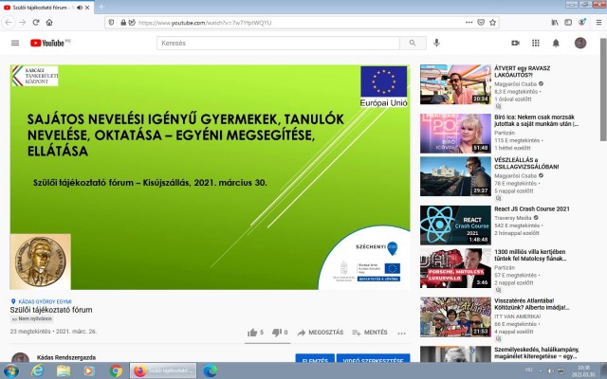The image size is (607, 379).
Task: Open the notifications bell
Action: 556,43
